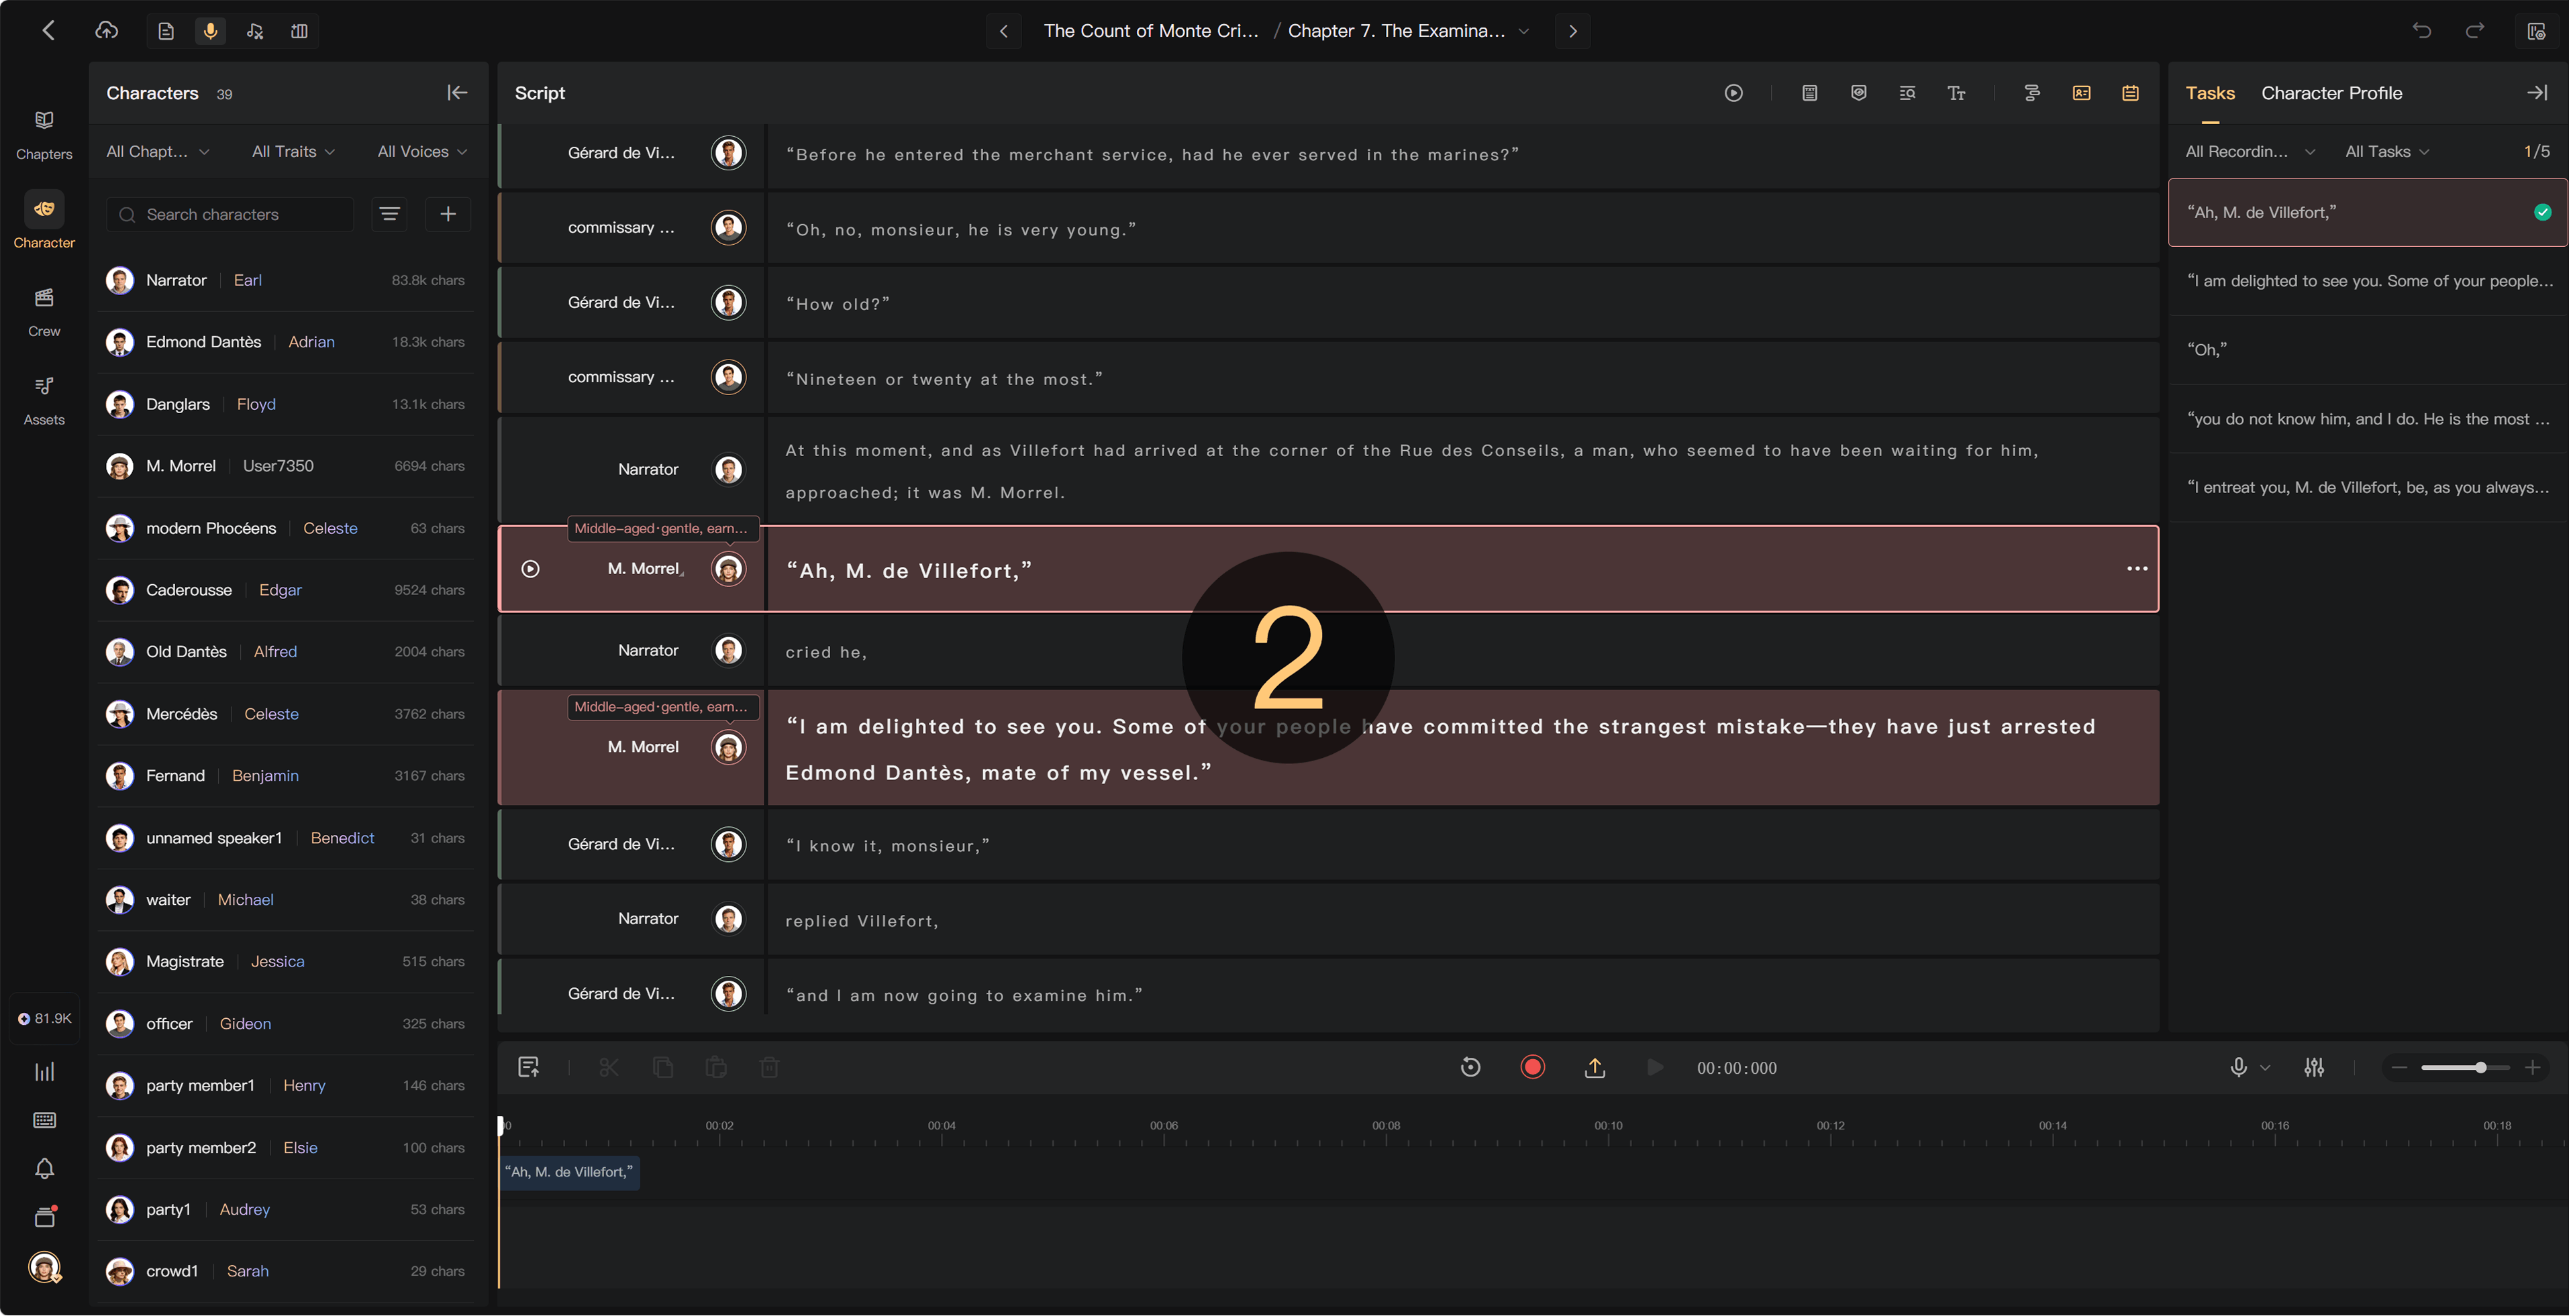Screen dimensions: 2569x1316
Task: Expand the All Chapters filter
Action: [158, 152]
